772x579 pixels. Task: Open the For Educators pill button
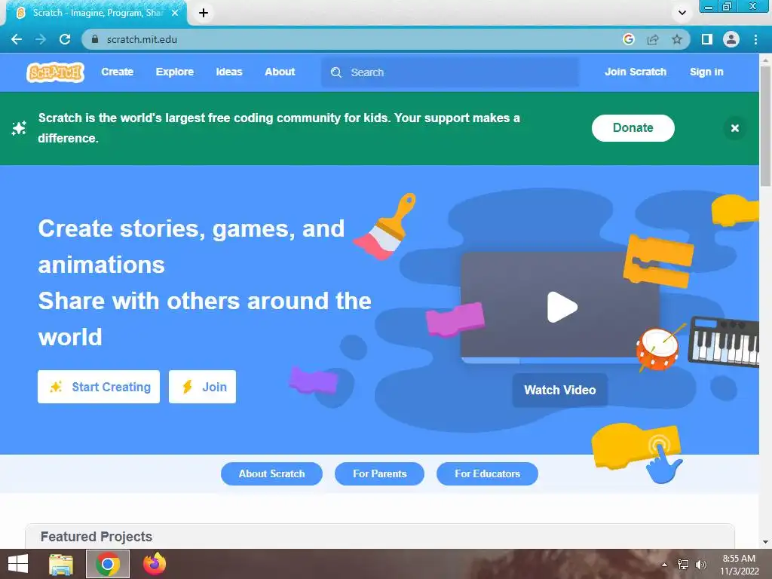[x=487, y=473]
